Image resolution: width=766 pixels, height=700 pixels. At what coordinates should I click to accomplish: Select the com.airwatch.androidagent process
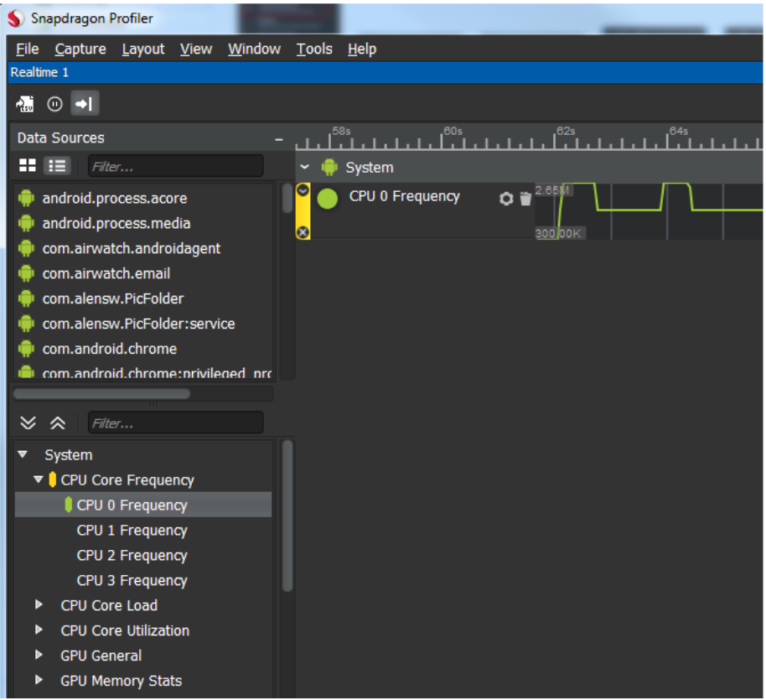click(x=132, y=248)
